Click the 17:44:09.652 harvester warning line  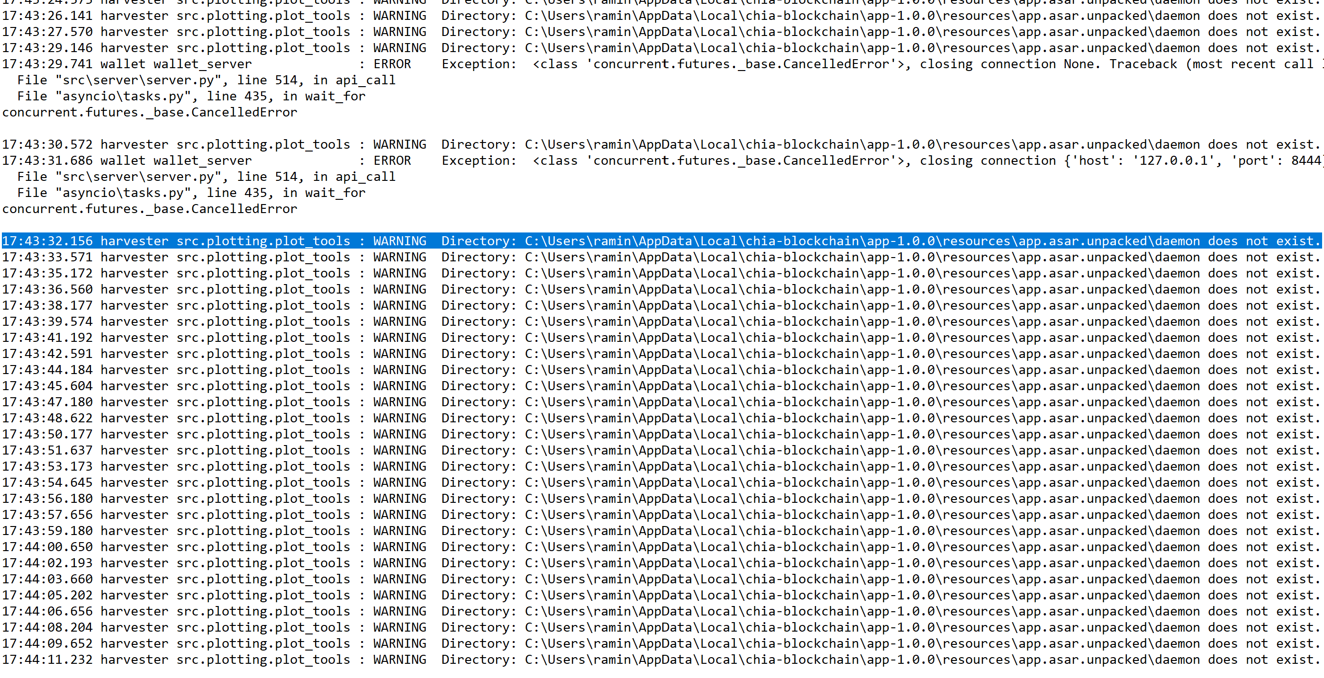661,643
